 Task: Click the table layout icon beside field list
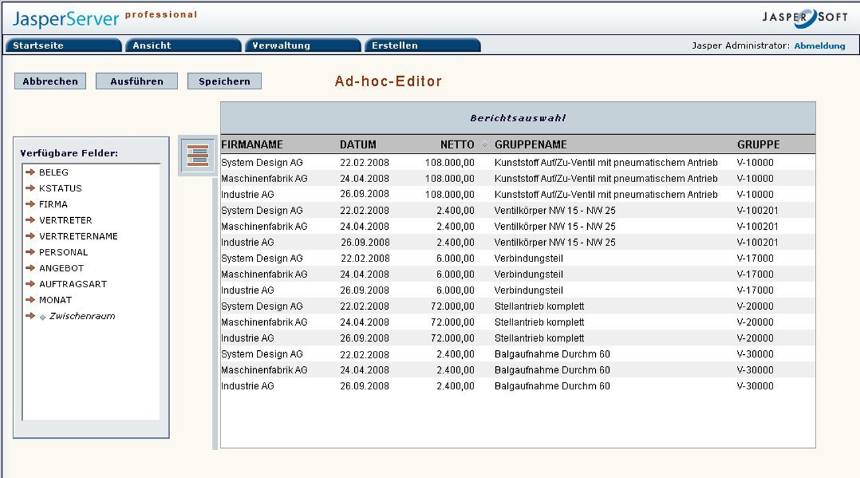click(x=197, y=156)
